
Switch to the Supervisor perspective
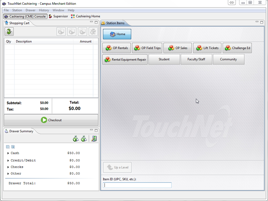click(x=58, y=16)
